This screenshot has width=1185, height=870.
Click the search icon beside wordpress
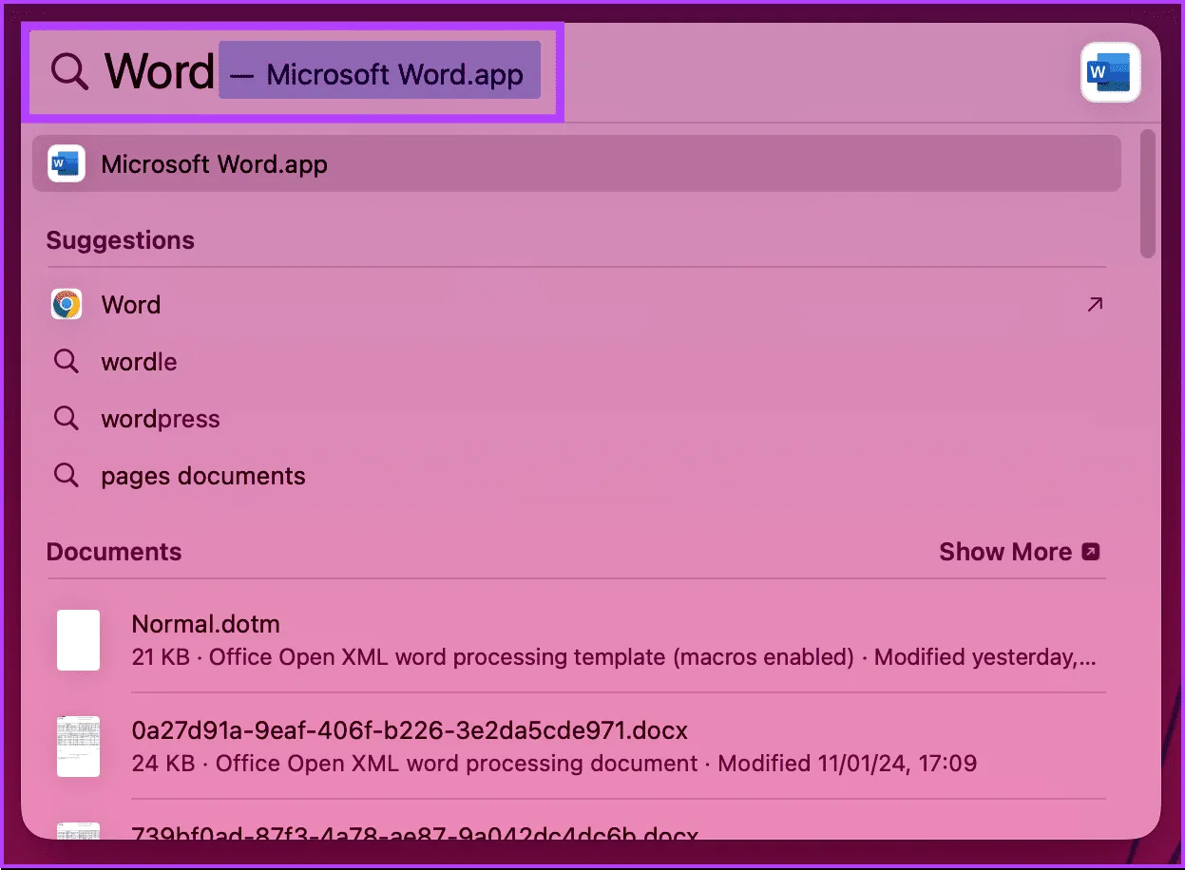[67, 419]
